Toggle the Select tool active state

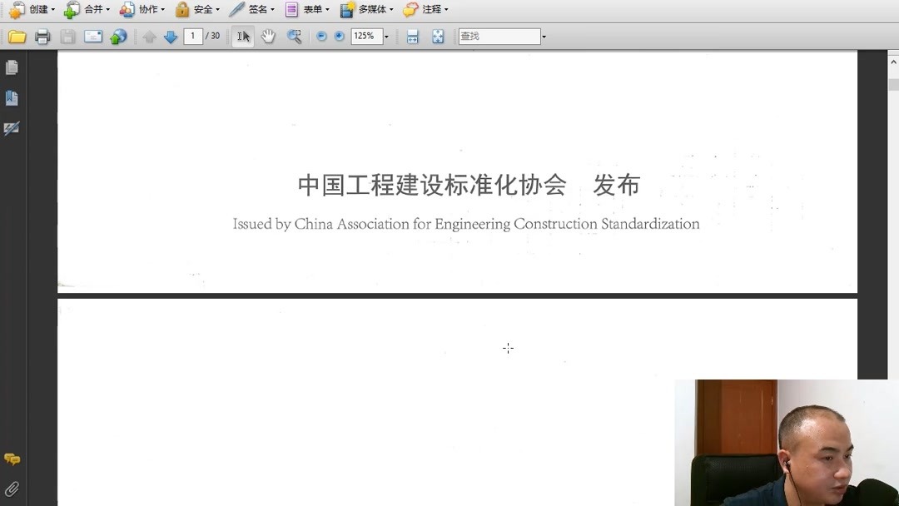point(242,36)
